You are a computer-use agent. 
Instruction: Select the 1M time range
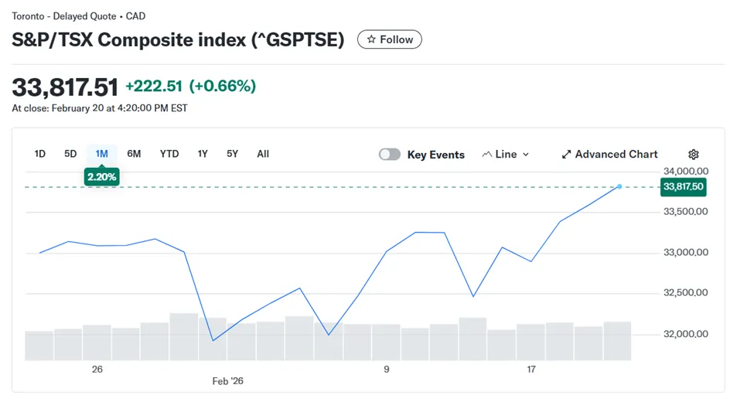101,154
